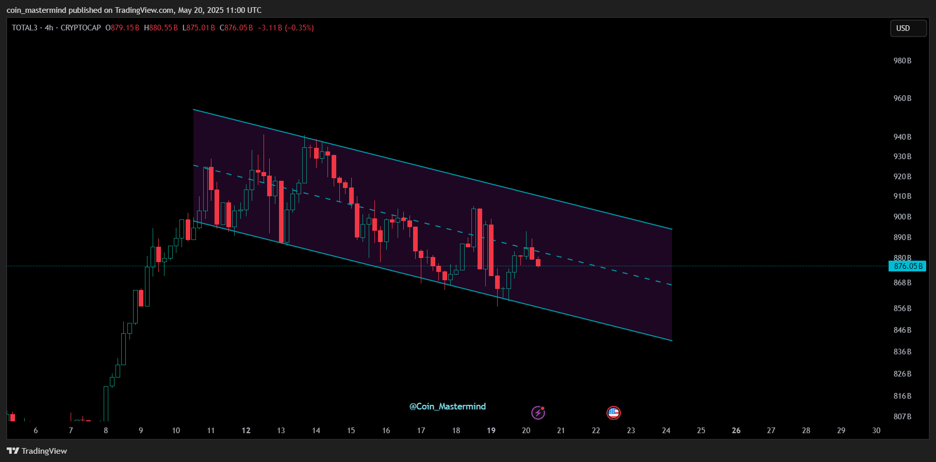The height and width of the screenshot is (462, 936).
Task: Click the 910B price axis label
Action: [902, 196]
